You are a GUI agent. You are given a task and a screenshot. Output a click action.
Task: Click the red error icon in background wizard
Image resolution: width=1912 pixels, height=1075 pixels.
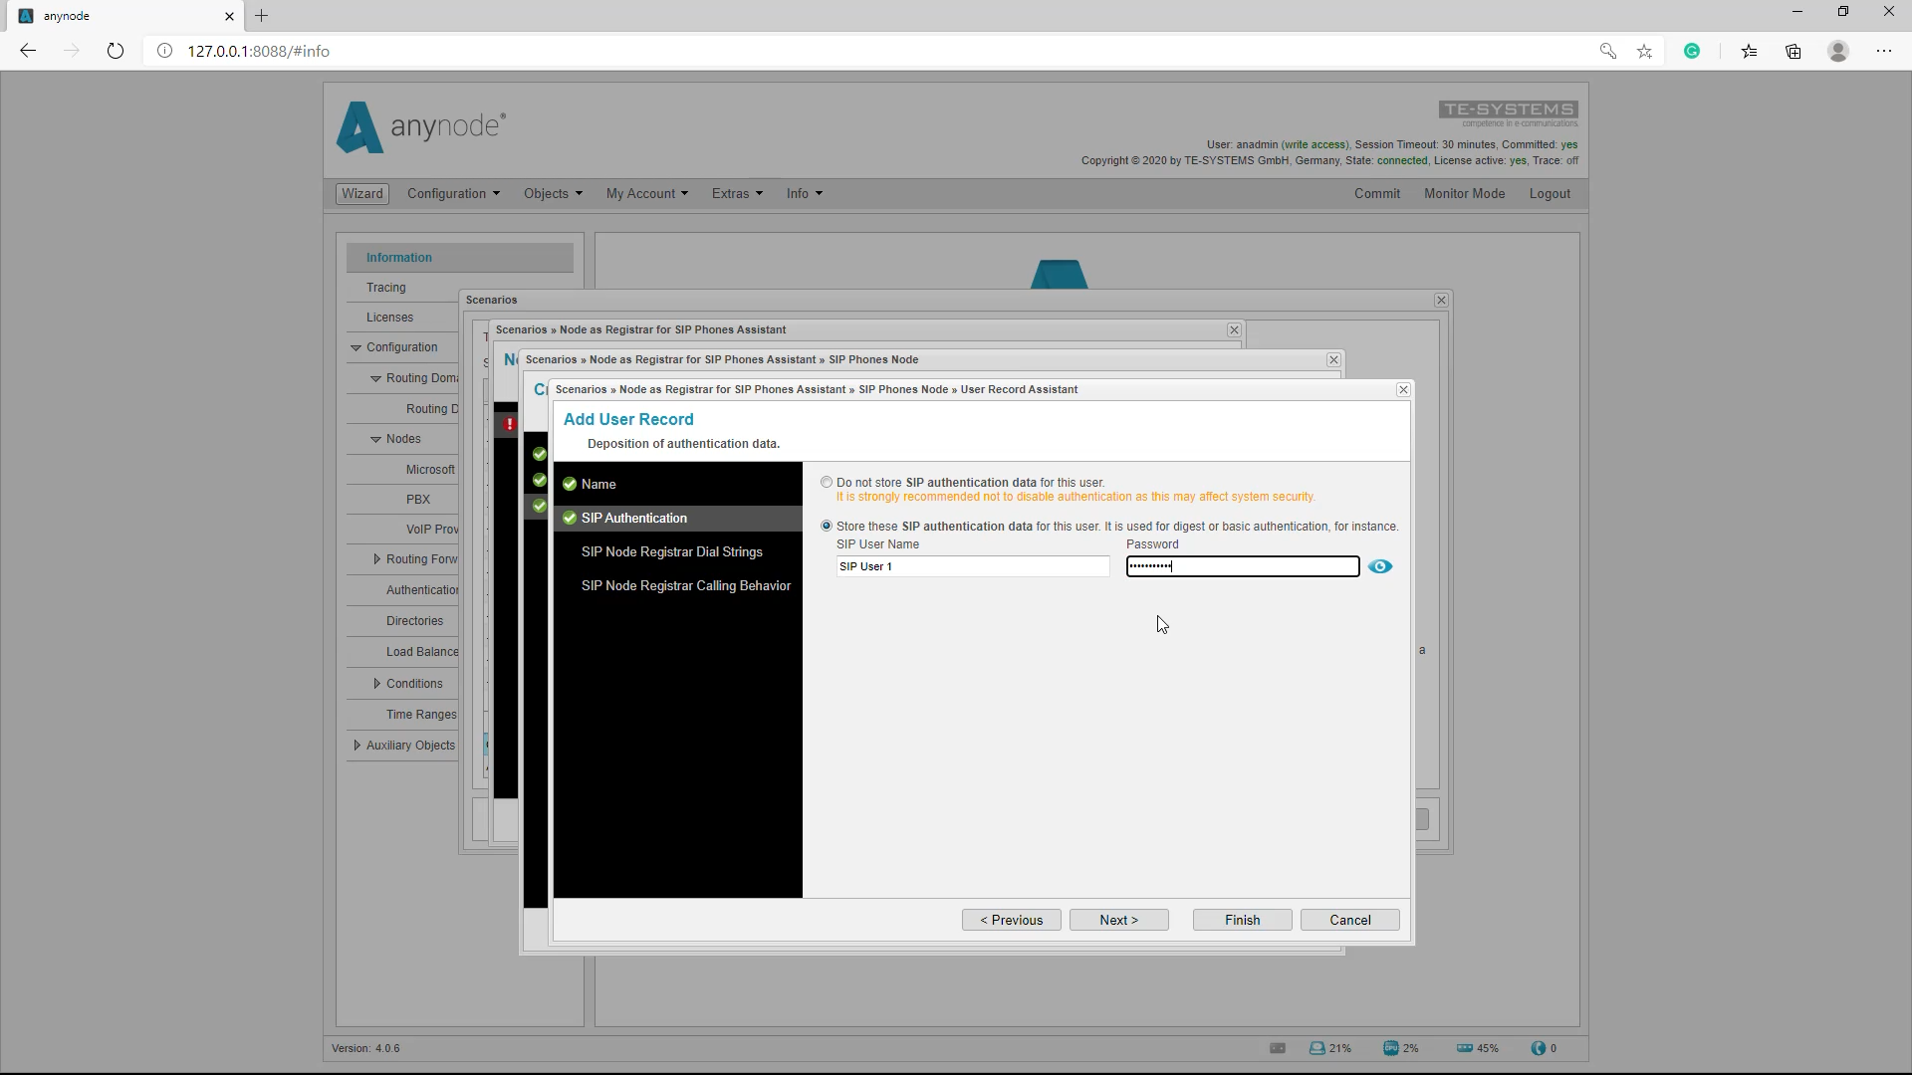click(509, 424)
